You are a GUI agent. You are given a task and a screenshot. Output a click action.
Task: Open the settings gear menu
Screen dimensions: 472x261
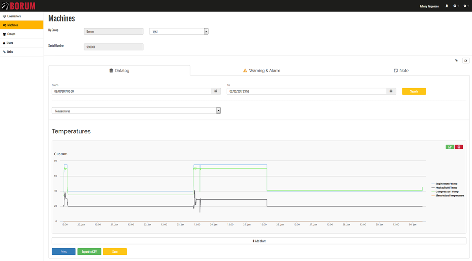pos(466,6)
